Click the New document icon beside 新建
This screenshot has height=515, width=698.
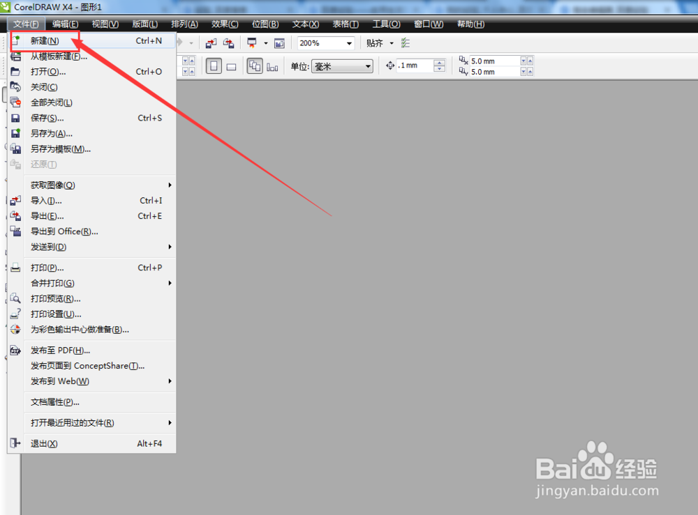tap(16, 40)
